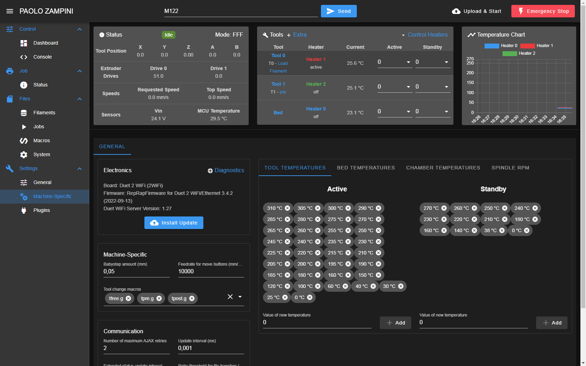The image size is (586, 366).
Task: Switch to the BED TEMPERATURES tab
Action: pyautogui.click(x=366, y=168)
